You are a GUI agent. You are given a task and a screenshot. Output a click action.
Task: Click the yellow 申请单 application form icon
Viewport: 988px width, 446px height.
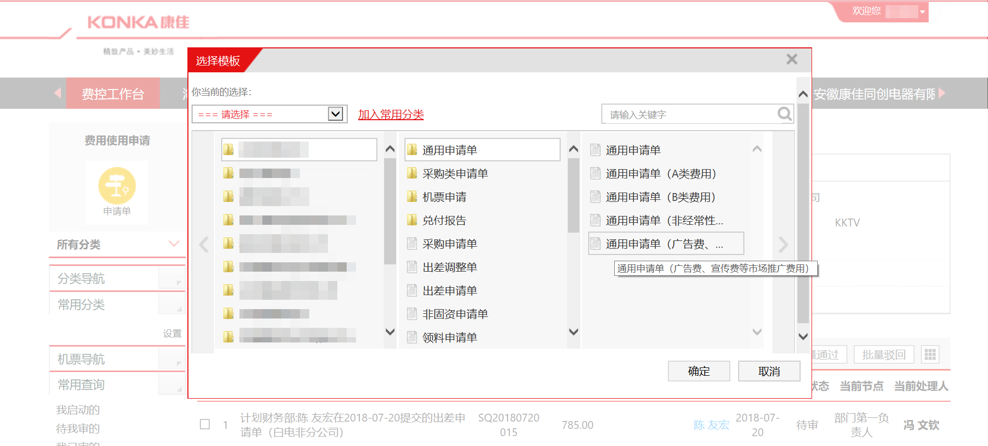click(117, 186)
